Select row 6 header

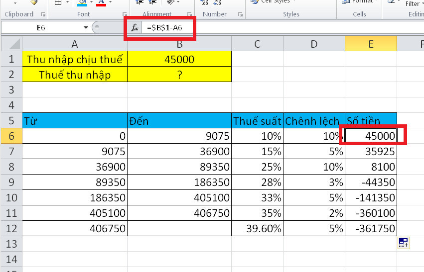11,136
